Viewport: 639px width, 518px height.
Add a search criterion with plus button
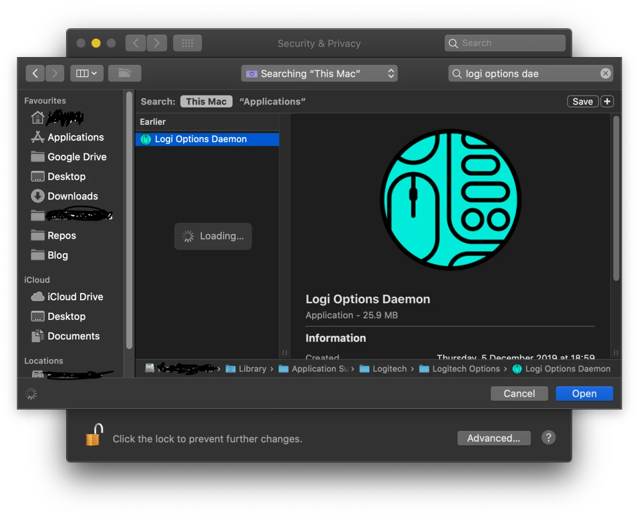pos(607,102)
